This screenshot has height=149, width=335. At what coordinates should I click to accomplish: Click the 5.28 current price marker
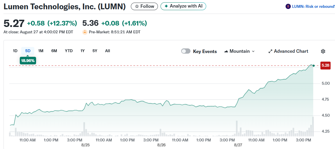point(326,66)
